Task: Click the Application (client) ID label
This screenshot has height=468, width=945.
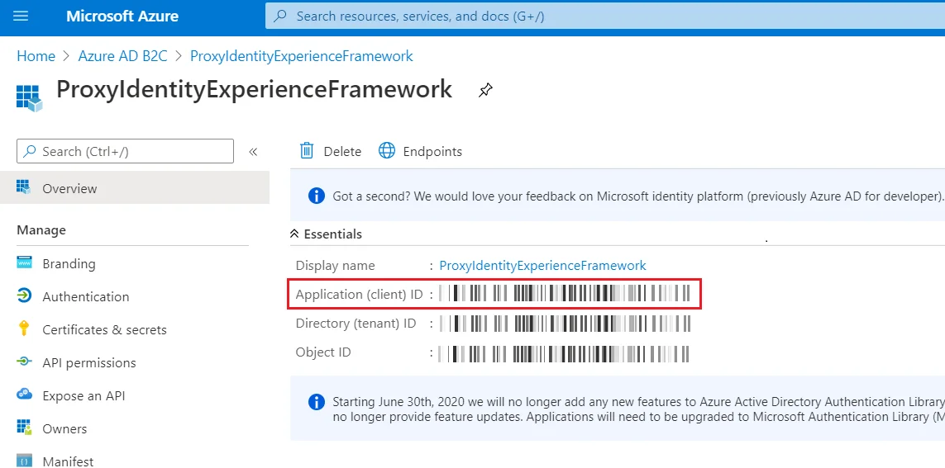Action: pos(359,295)
